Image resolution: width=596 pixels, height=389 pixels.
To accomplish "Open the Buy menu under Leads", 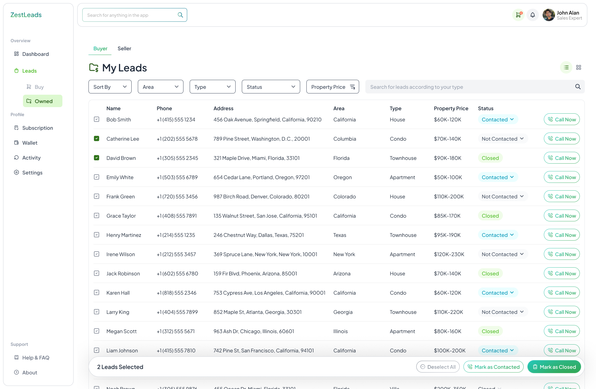I will tap(39, 87).
